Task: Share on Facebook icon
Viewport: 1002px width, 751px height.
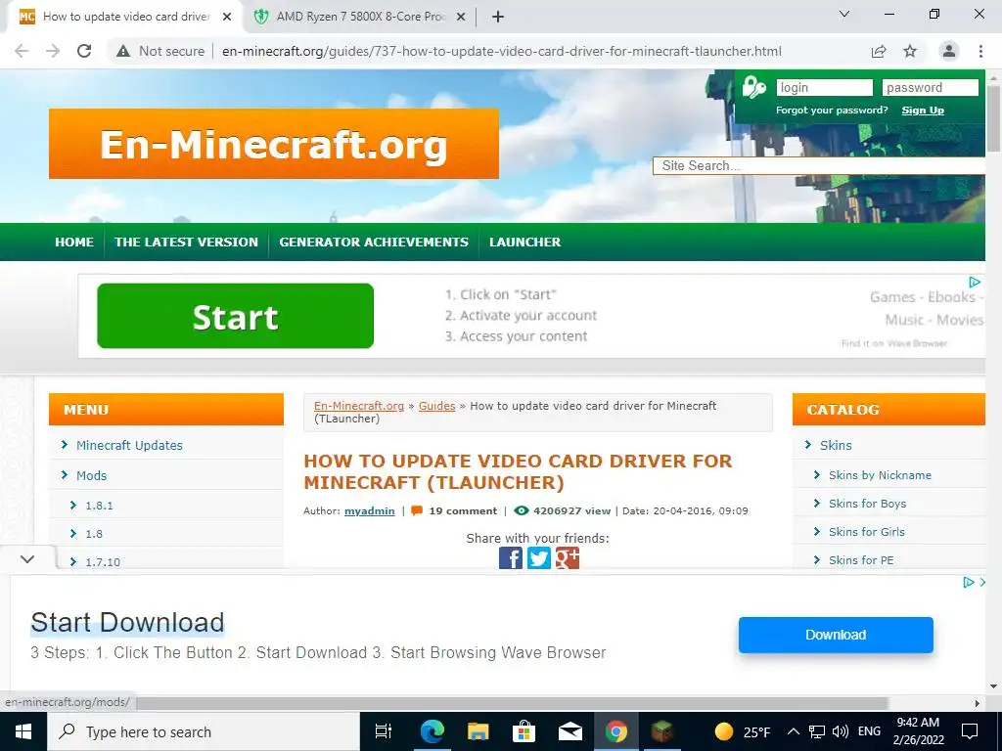Action: point(511,557)
